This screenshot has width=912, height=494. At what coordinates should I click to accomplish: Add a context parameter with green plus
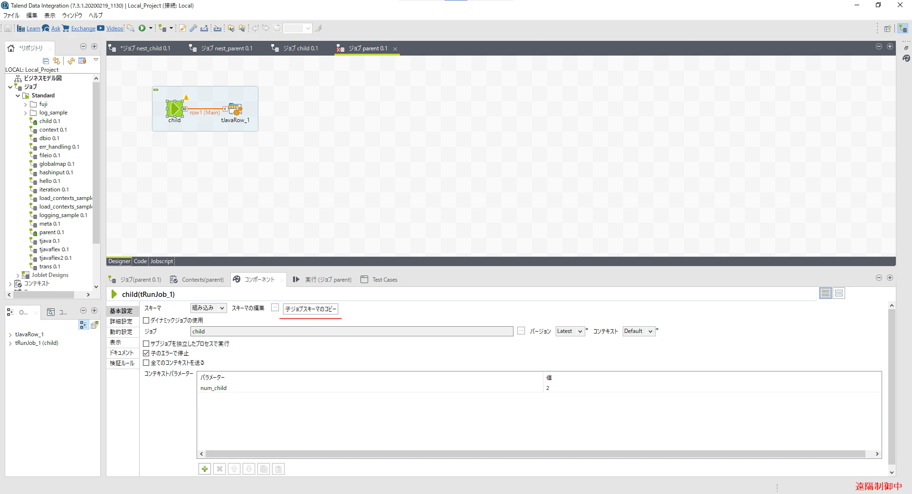tap(205, 469)
